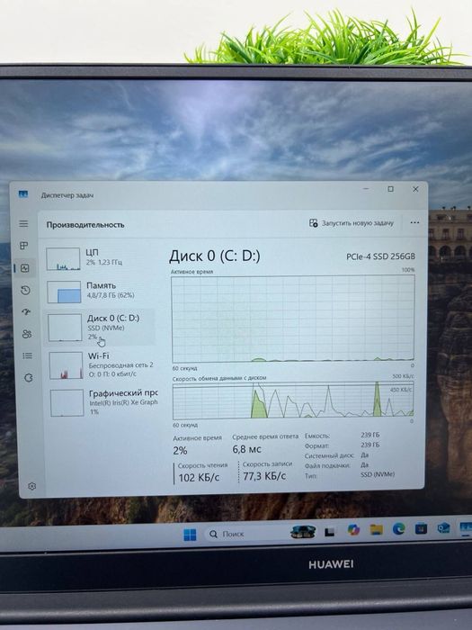Open the Details page icon
This screenshot has width=472, height=630.
27,355
